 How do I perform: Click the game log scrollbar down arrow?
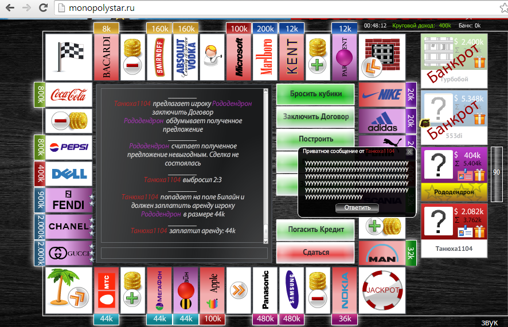[x=265, y=241]
